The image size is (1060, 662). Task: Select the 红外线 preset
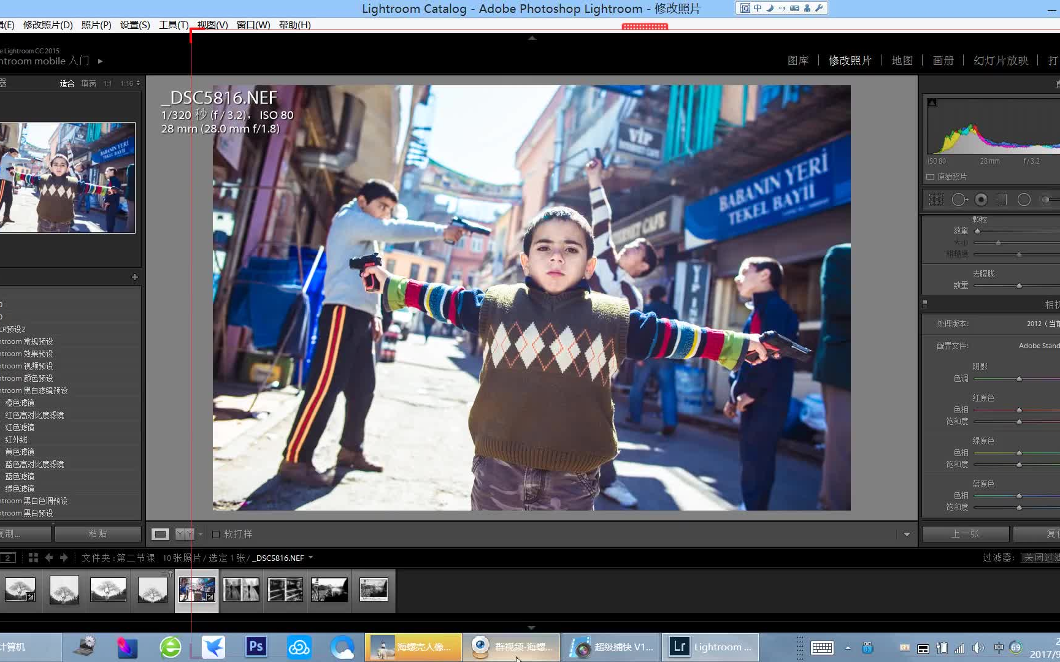coord(17,439)
